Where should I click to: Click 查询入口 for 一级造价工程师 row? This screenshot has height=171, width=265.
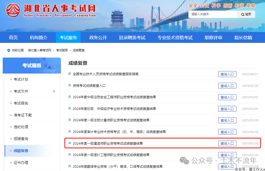227,155
